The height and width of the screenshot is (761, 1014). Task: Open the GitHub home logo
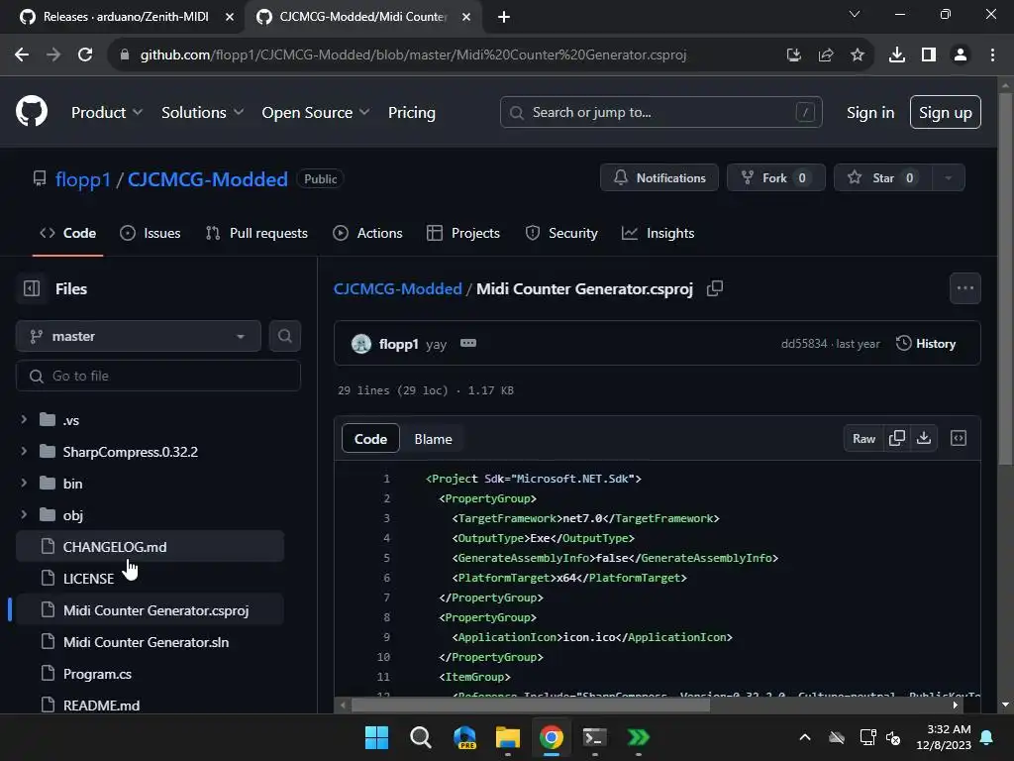tap(32, 111)
